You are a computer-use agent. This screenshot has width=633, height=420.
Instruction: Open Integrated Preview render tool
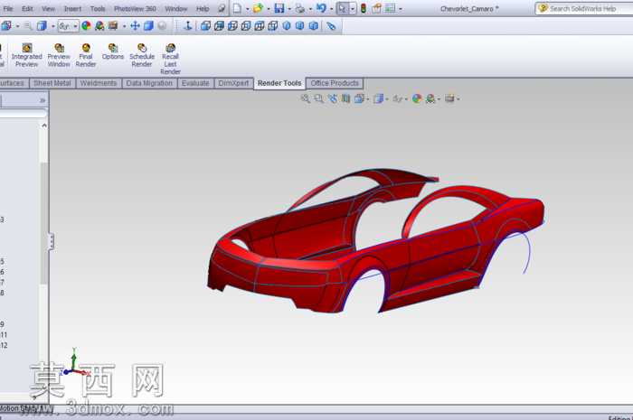(x=26, y=56)
